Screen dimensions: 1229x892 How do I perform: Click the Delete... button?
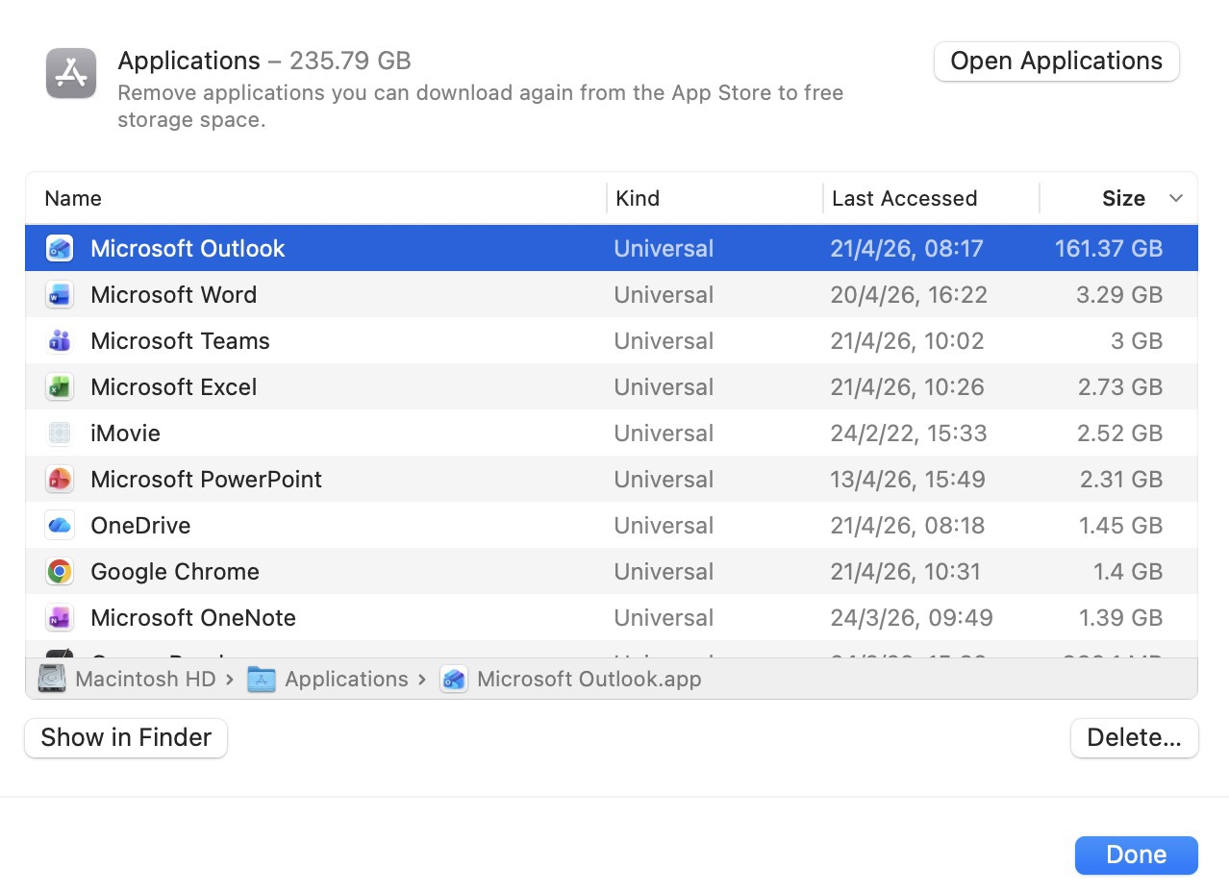1134,737
